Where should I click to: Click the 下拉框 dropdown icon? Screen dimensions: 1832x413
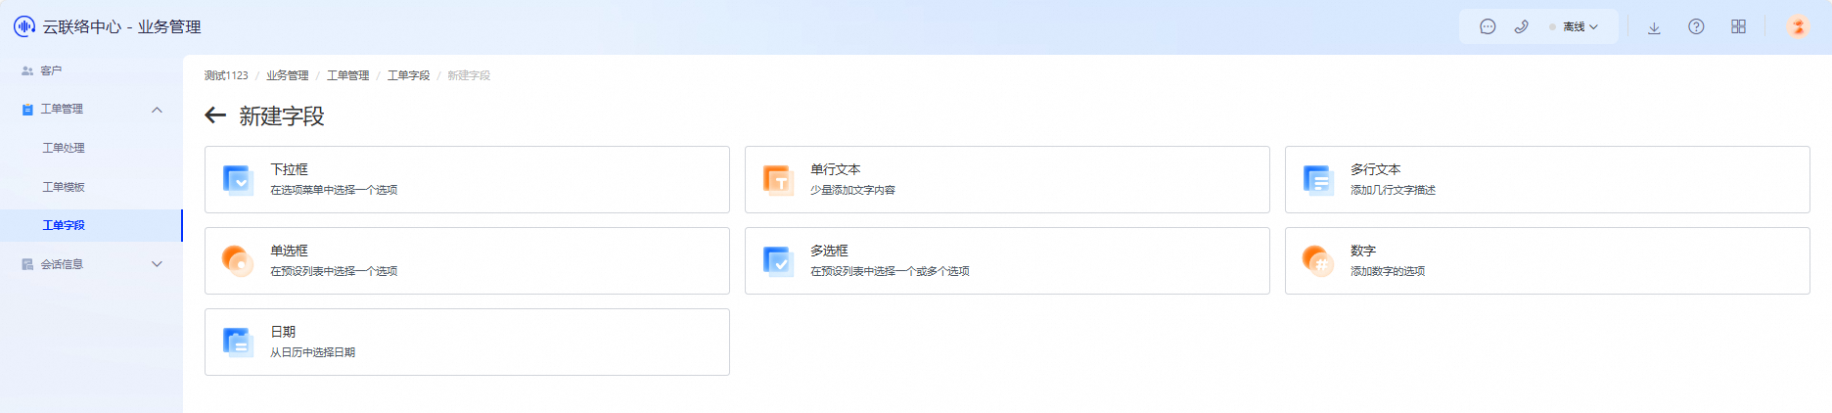pos(238,180)
